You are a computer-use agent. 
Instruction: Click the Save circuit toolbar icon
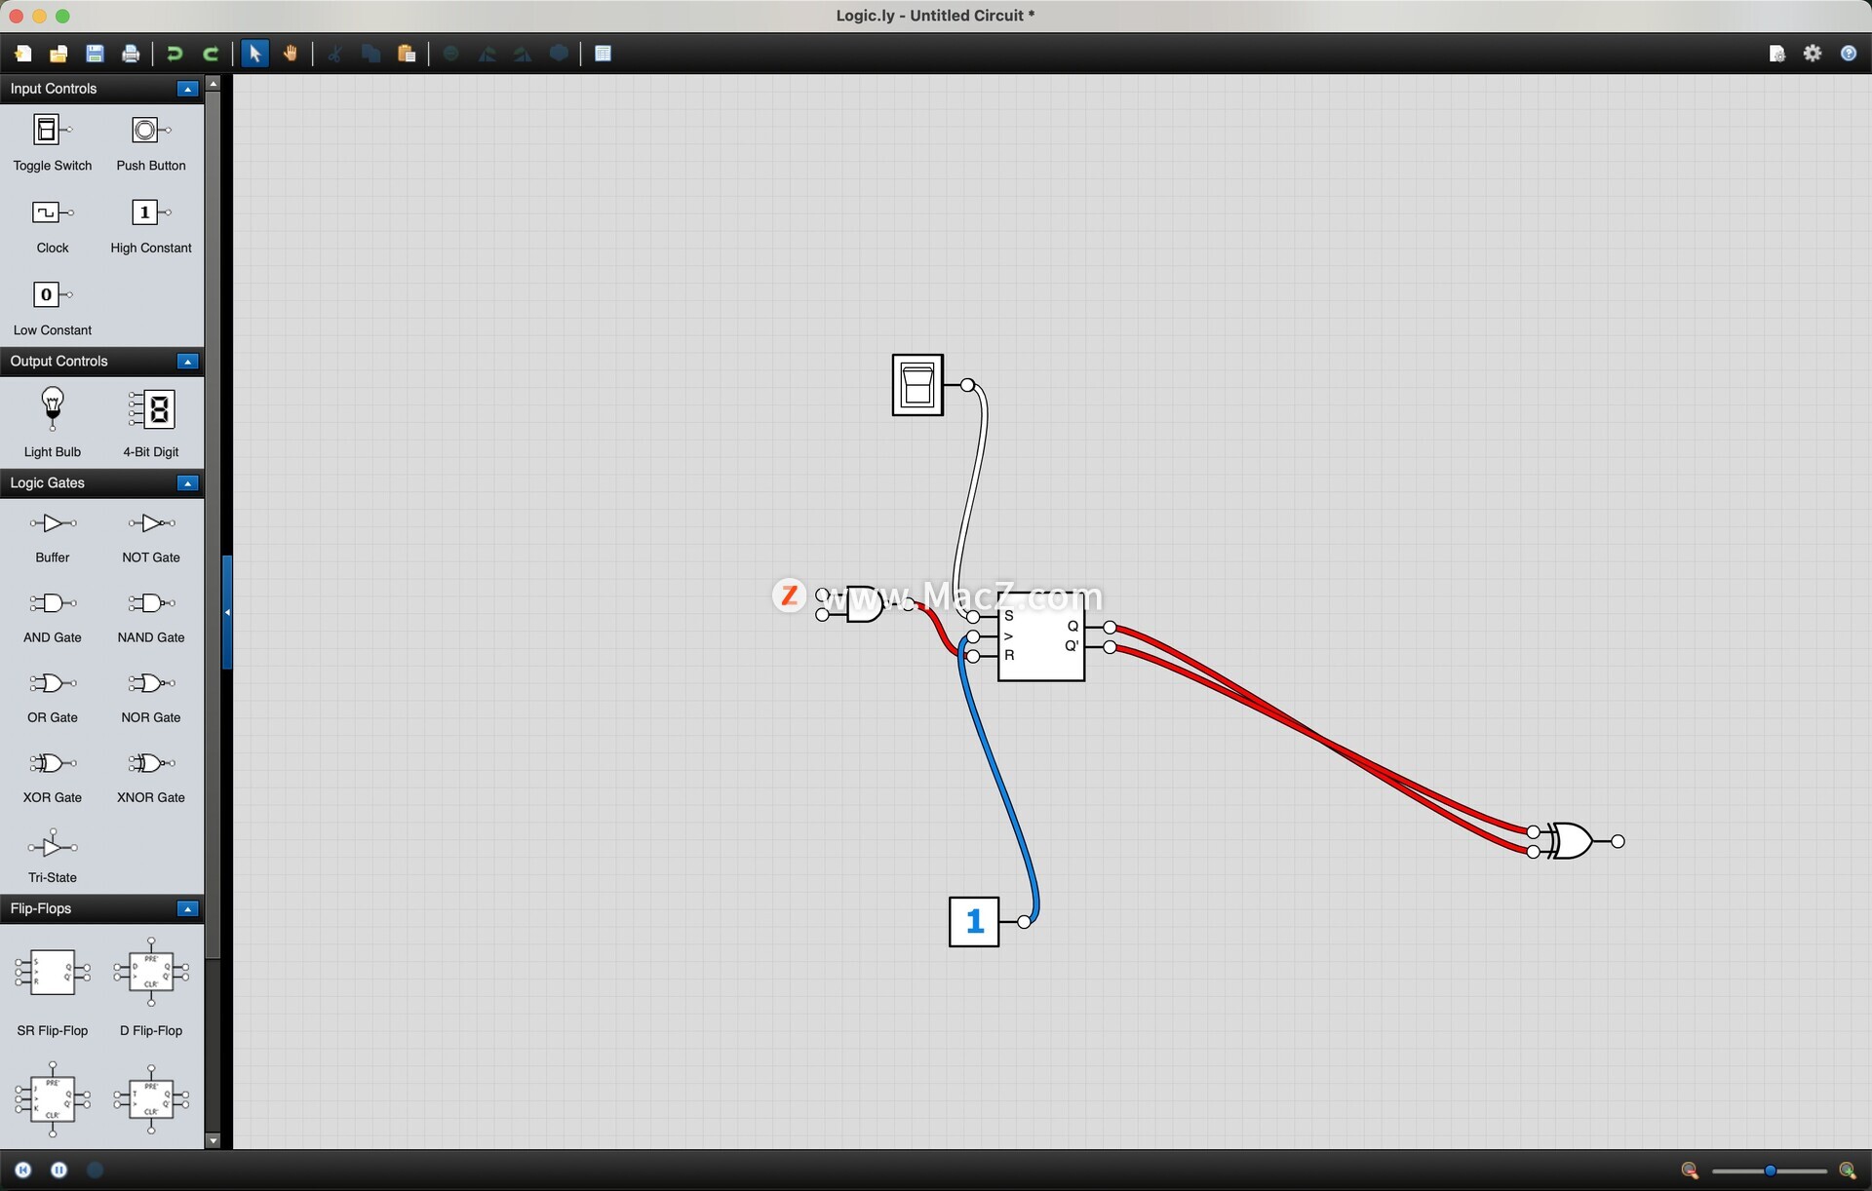point(95,54)
